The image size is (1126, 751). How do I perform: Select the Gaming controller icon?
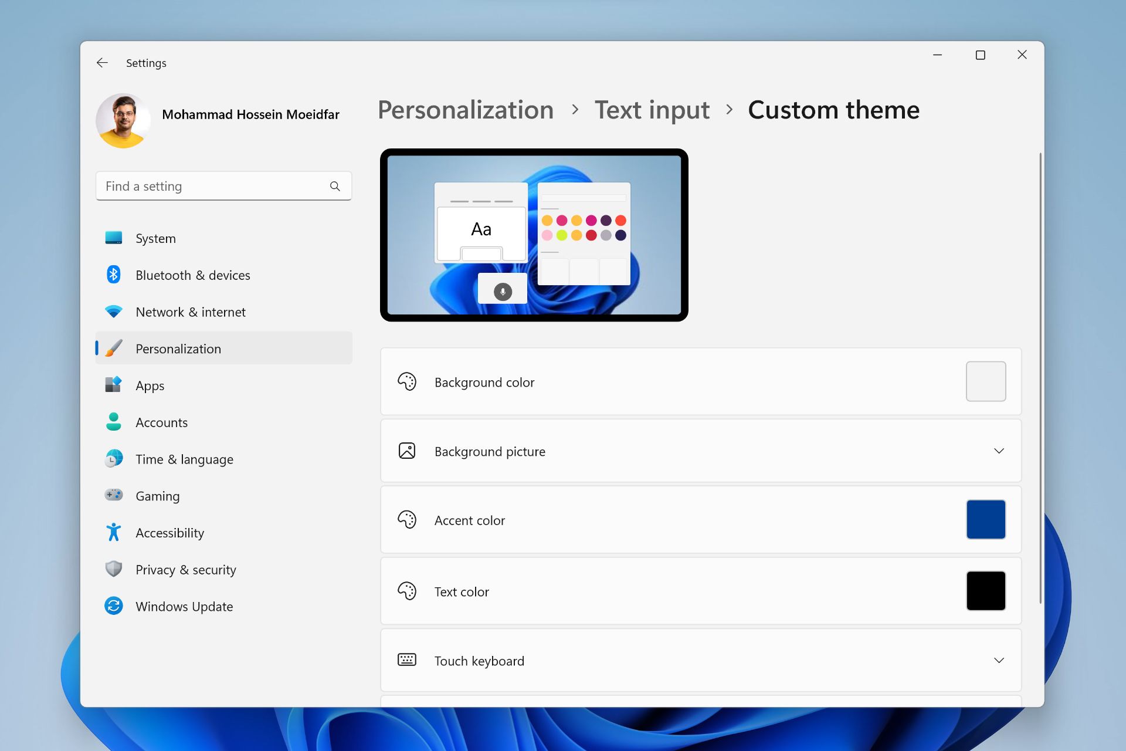(113, 495)
